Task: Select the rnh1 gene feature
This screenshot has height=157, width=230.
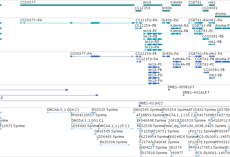Action: (x=212, y=5)
